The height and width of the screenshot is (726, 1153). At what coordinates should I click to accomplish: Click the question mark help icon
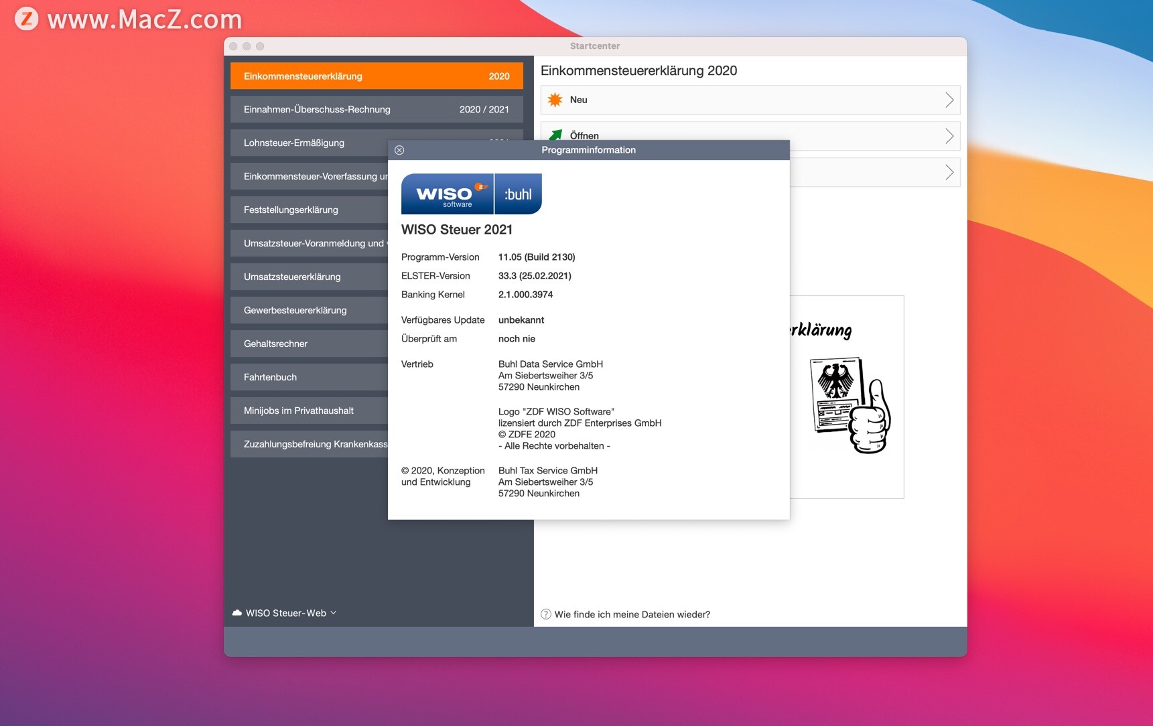[546, 614]
